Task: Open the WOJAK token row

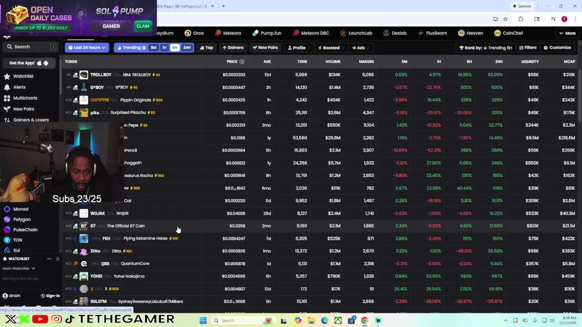Action: pos(321,213)
